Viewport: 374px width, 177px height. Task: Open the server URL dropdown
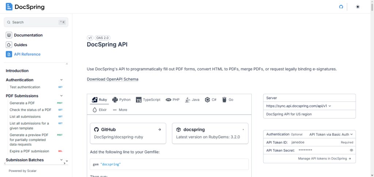point(299,106)
